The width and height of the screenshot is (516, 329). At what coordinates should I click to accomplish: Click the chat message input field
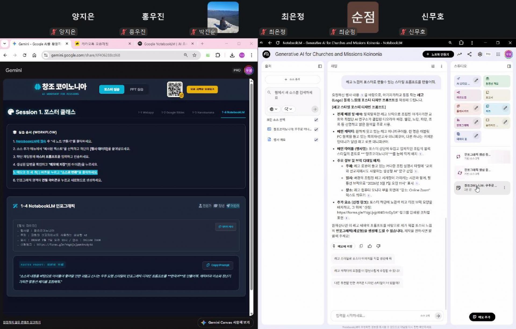376,316
